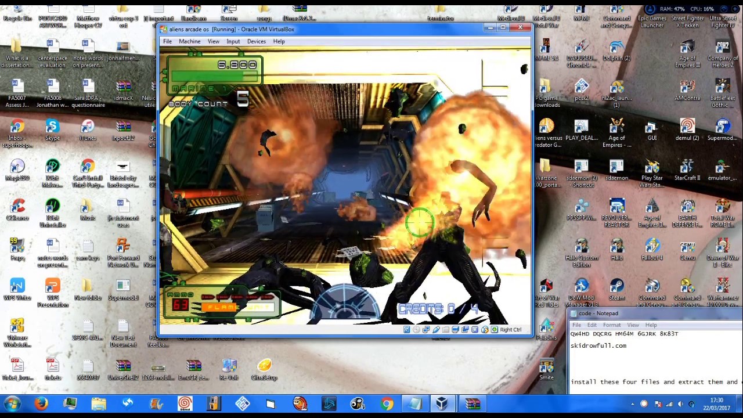Click the USB pen icon in VirtualBox status bar

[x=436, y=330]
